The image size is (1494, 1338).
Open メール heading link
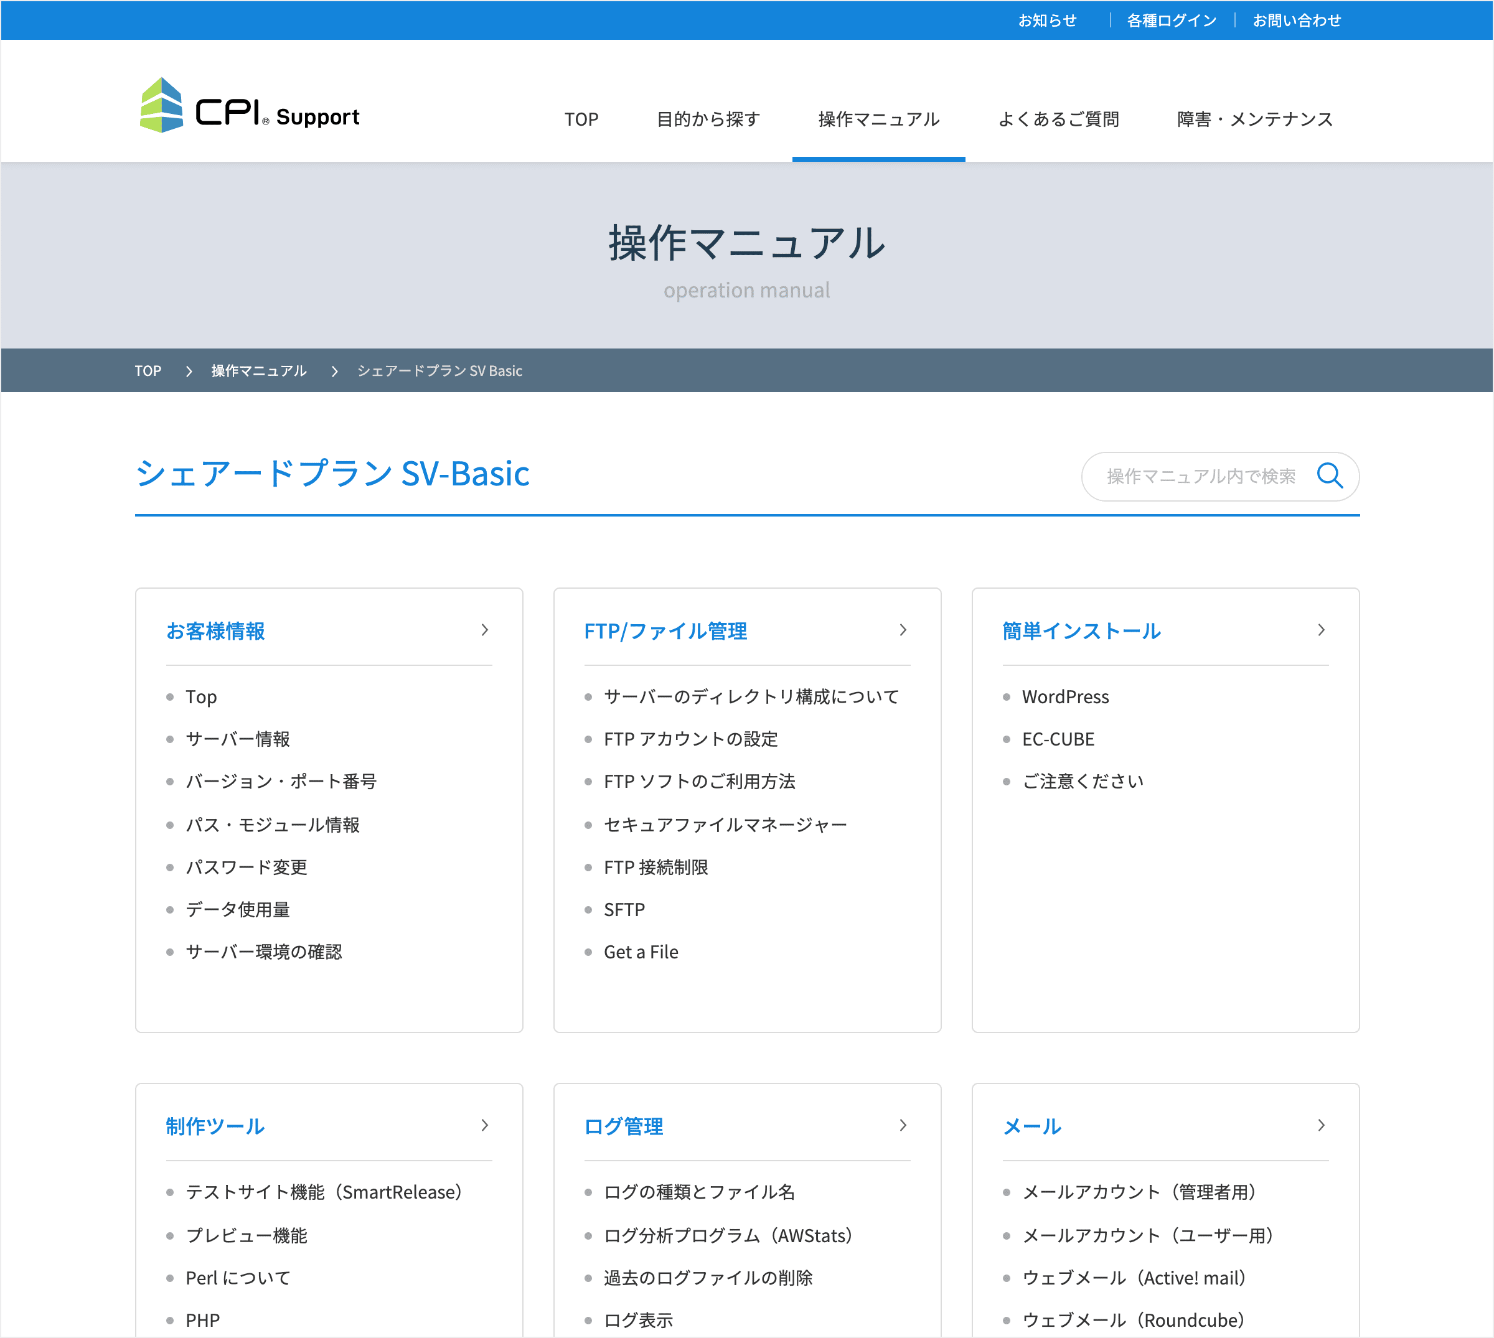1032,1126
